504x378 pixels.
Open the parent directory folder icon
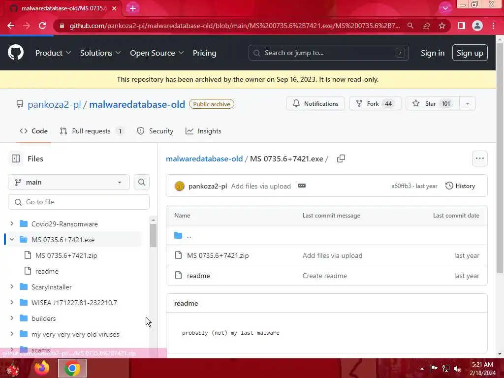pos(178,235)
